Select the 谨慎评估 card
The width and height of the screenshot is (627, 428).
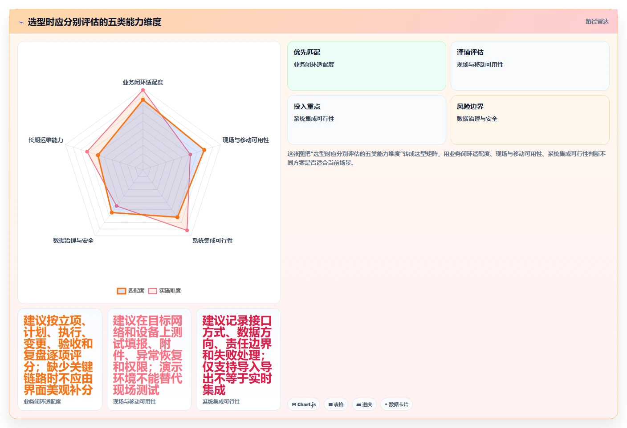(530, 66)
